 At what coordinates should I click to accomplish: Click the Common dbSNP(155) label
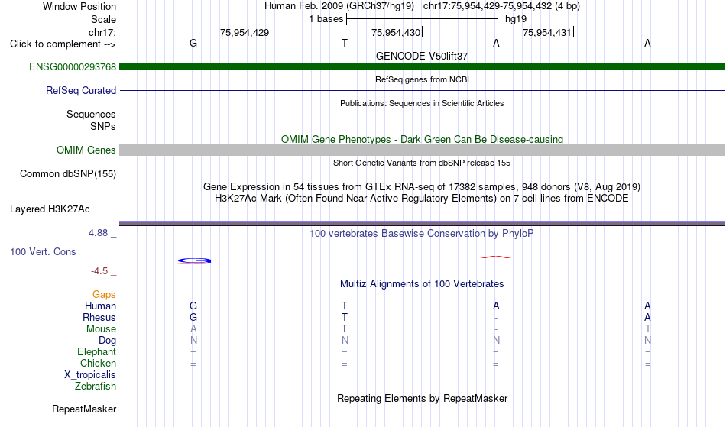[67, 174]
